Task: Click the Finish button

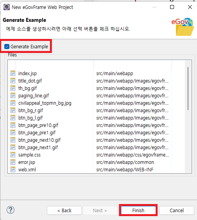Action: click(138, 210)
